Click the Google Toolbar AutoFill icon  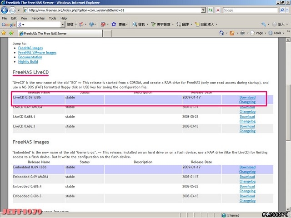click(x=197, y=24)
